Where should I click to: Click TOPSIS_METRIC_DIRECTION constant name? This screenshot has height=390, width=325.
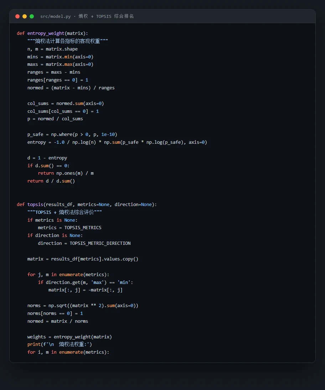click(100, 243)
